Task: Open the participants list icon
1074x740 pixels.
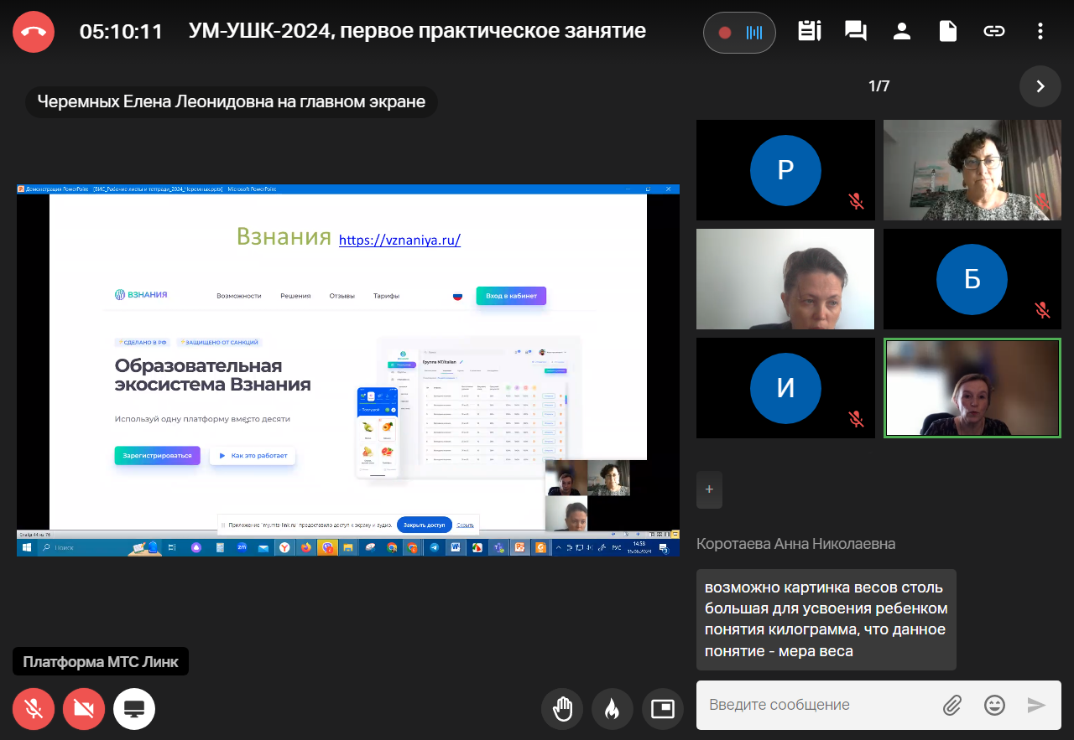Action: (902, 32)
